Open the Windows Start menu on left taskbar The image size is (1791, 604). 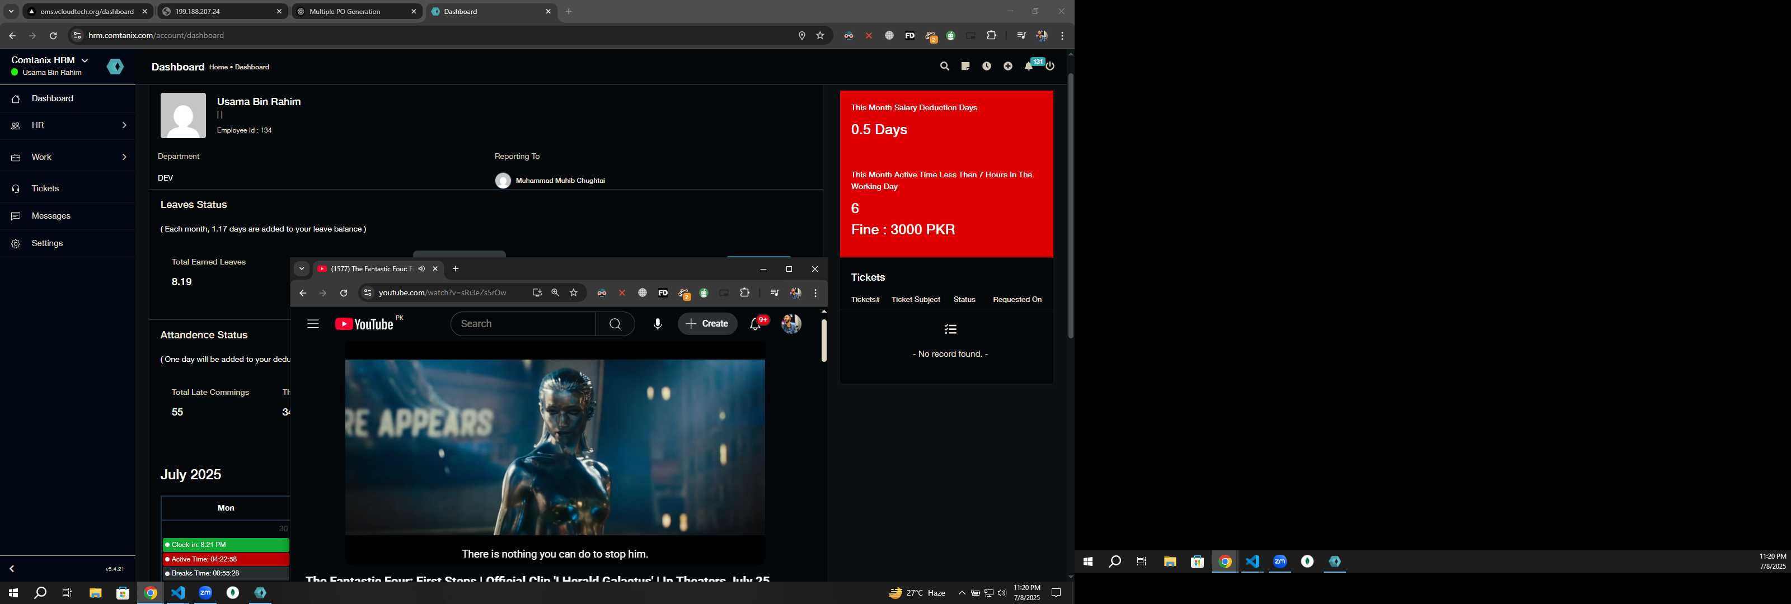pos(12,593)
